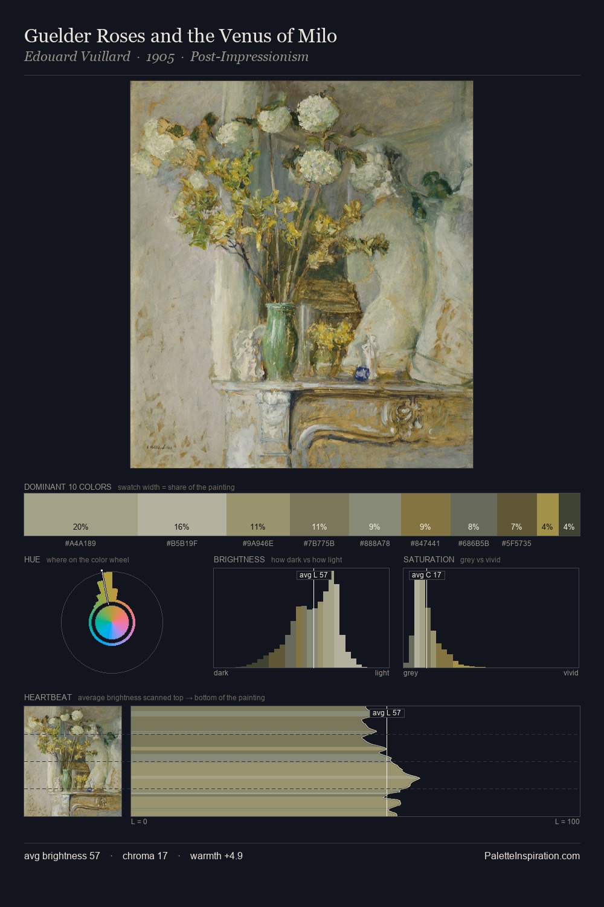Click the dark axis label
This screenshot has width=604, height=907.
(221, 673)
